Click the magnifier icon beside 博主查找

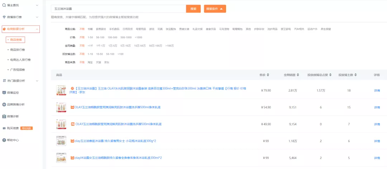tap(4, 5)
